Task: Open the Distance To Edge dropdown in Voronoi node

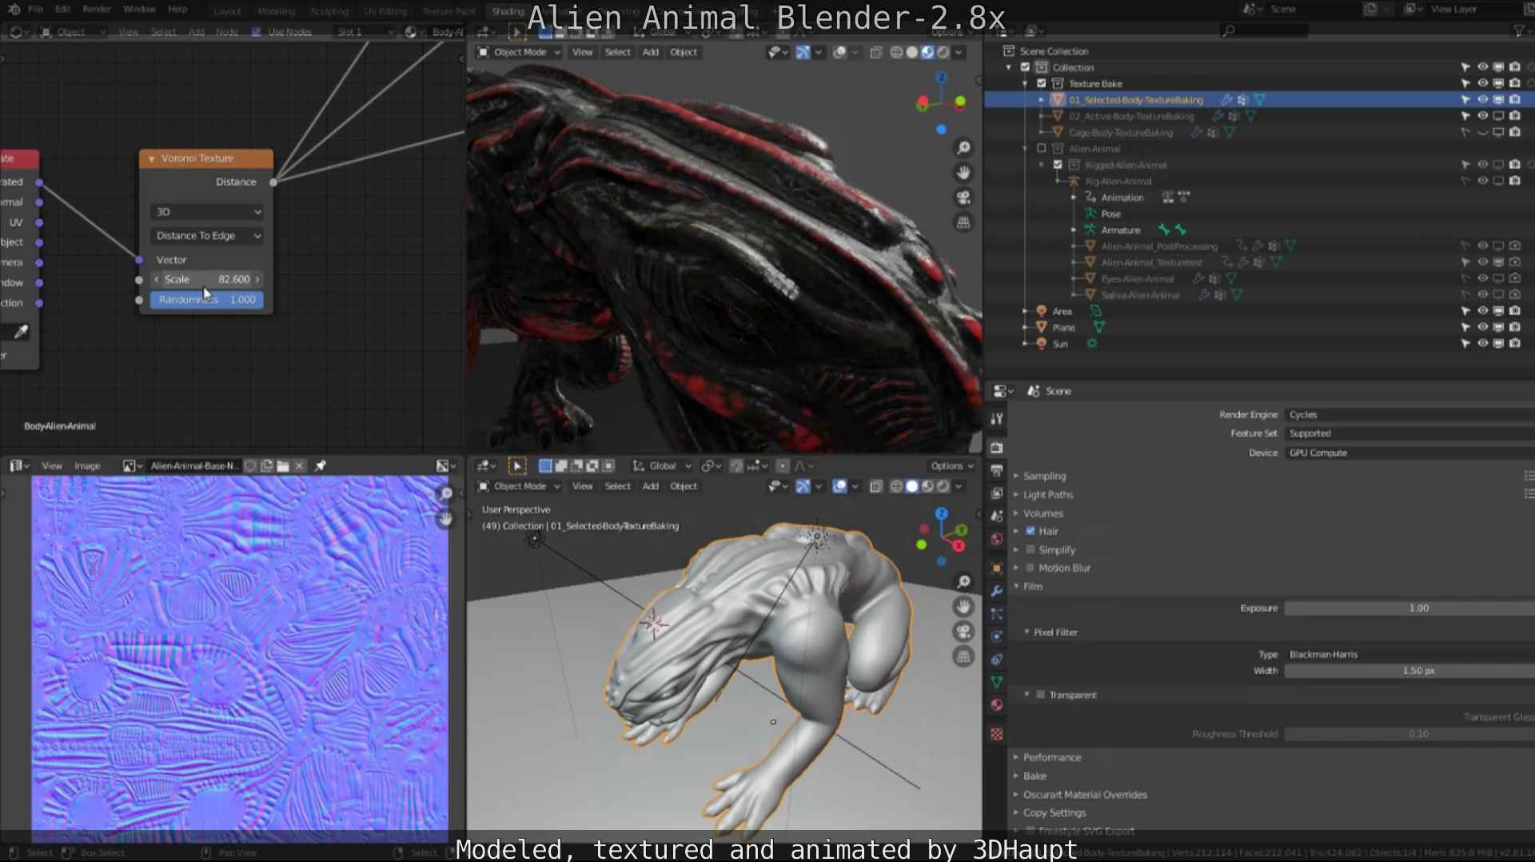Action: pyautogui.click(x=206, y=236)
